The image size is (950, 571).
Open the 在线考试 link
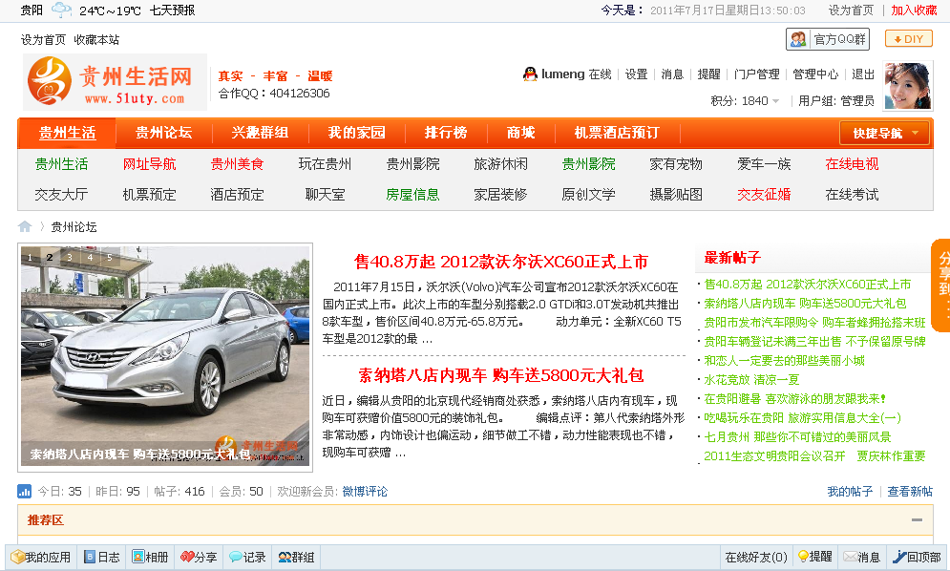pos(852,195)
